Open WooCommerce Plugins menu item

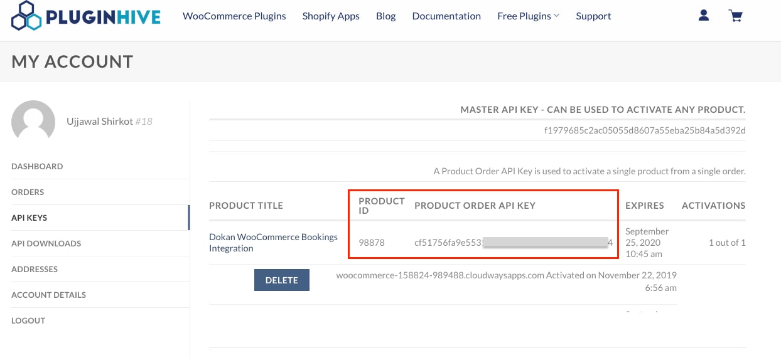tap(234, 16)
